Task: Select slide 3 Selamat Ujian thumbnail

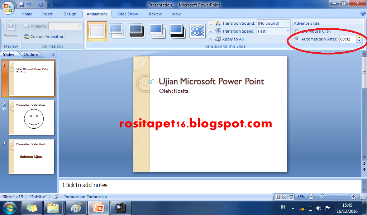Action: coord(32,157)
